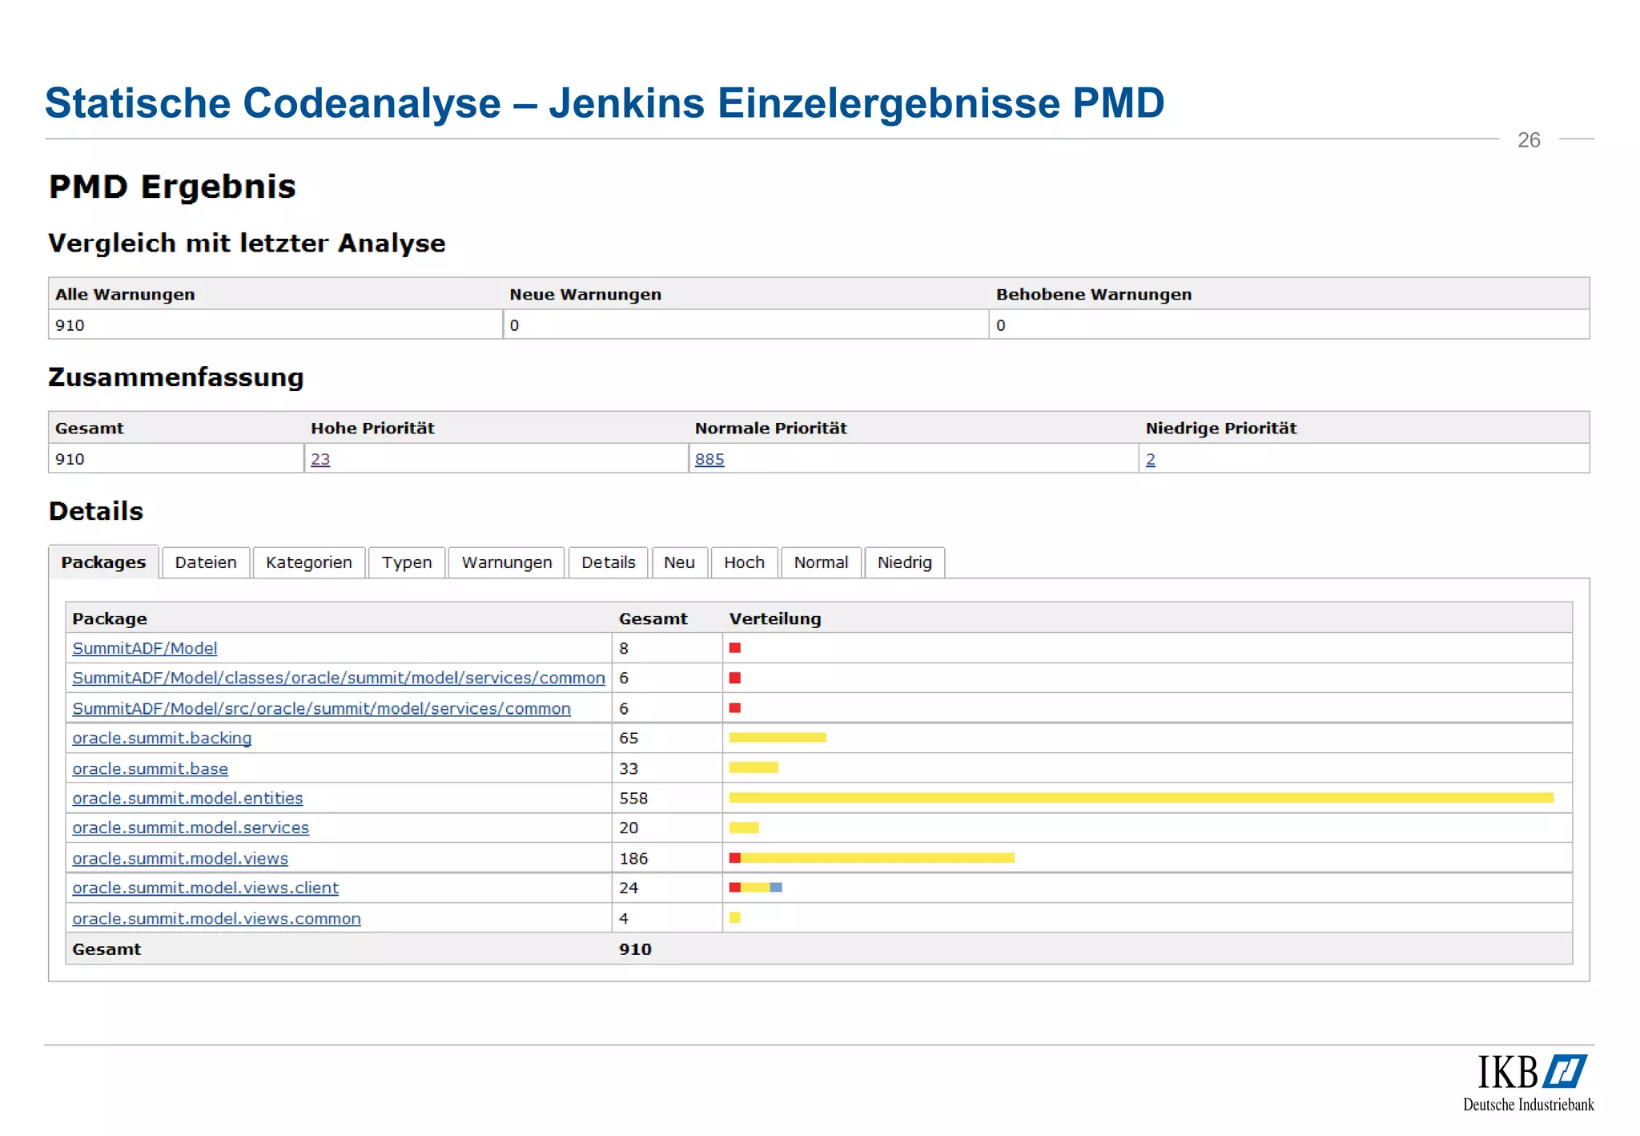This screenshot has height=1136, width=1640.
Task: Open the oracle.summit.model.views.client package
Action: 205,888
